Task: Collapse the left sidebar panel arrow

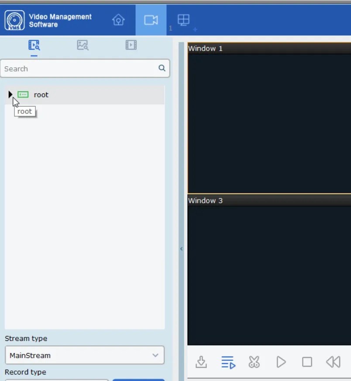Action: click(181, 249)
